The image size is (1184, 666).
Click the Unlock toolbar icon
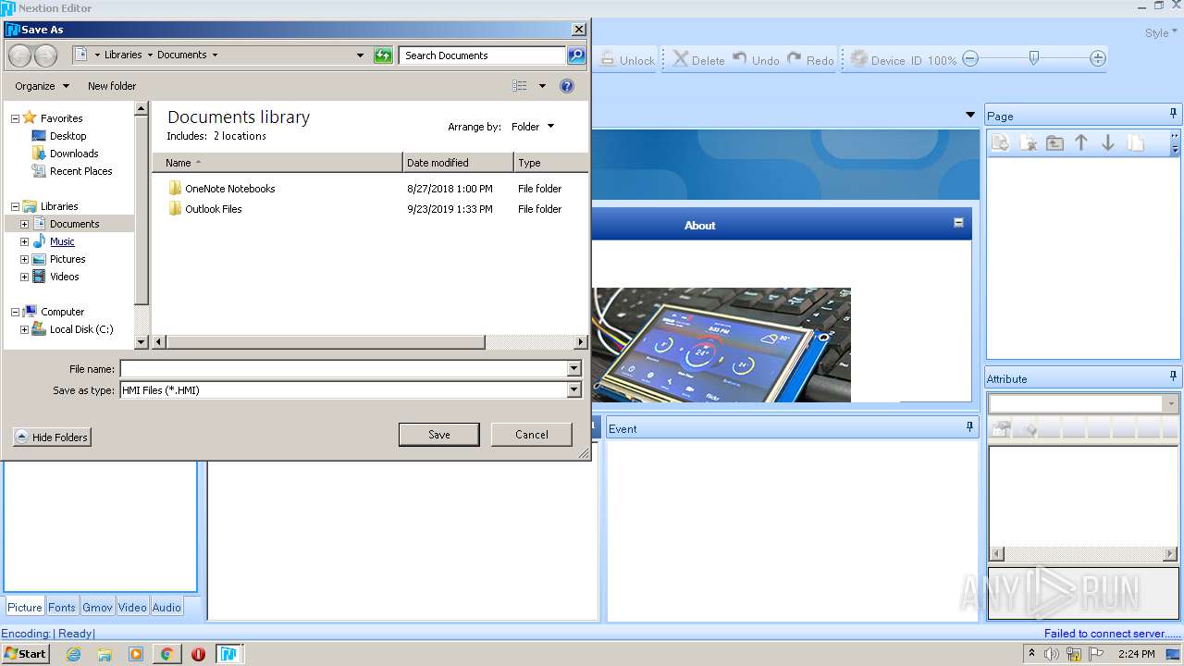tap(608, 59)
